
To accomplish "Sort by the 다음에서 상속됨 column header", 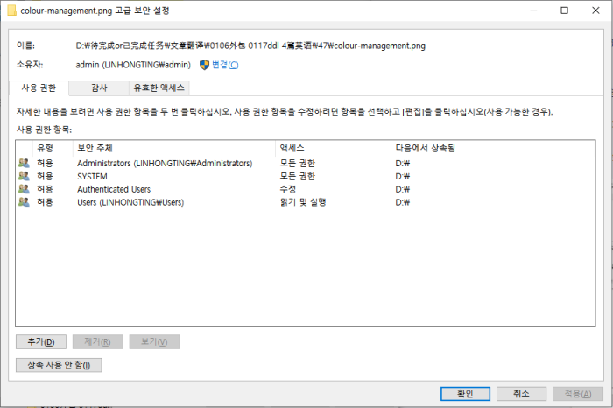I will (492, 148).
